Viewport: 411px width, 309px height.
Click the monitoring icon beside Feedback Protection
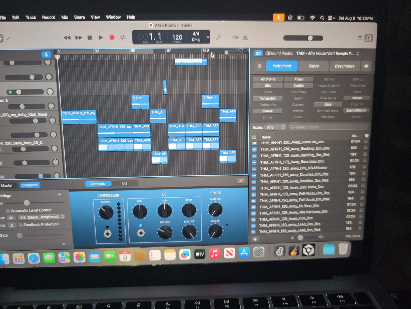(x=12, y=225)
